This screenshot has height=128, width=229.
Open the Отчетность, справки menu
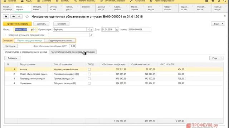(113, 1)
